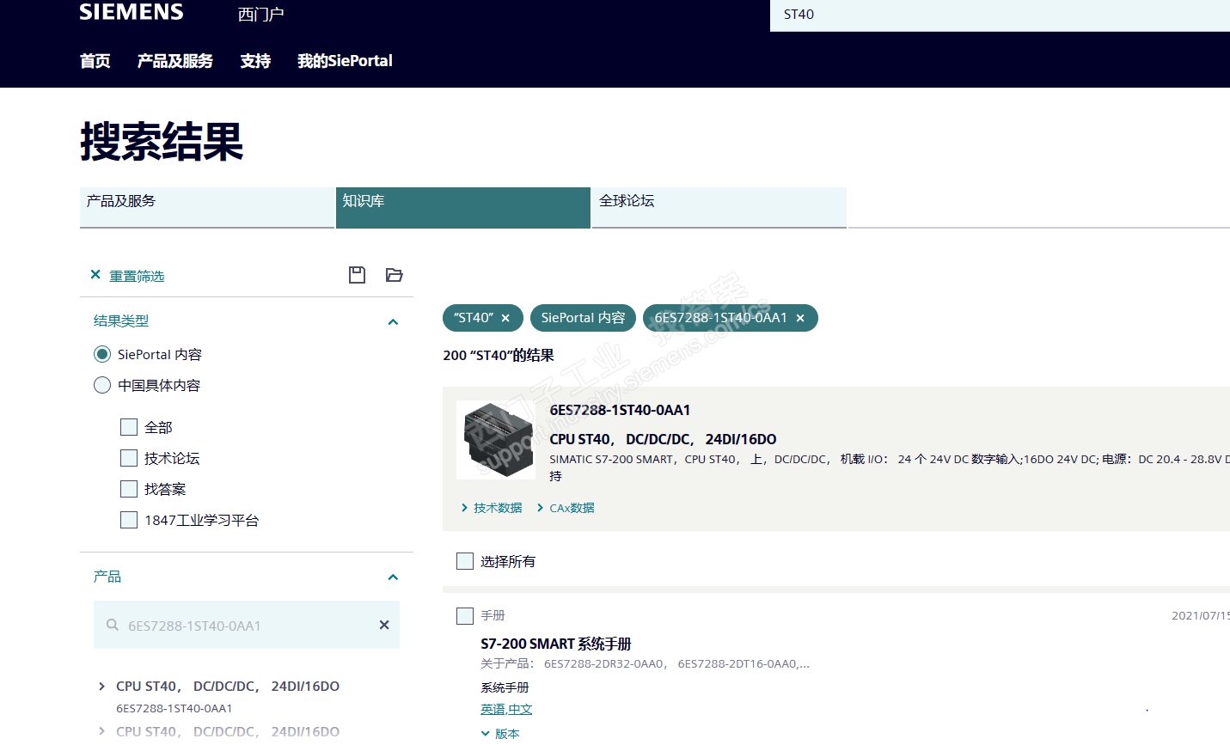1230x745 pixels.
Task: Open 我的SiePortal navigation menu
Action: 345,61
